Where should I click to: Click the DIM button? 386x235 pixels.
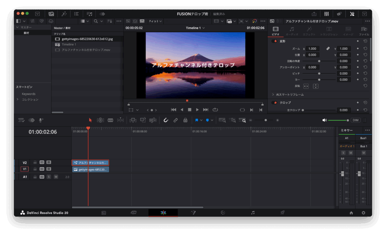[355, 120]
